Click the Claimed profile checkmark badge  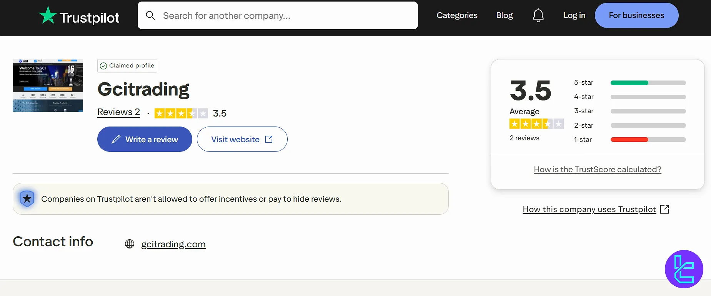103,66
